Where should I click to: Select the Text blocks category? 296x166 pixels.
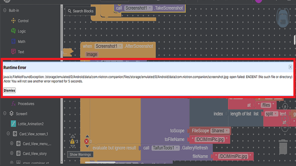pos(18,52)
